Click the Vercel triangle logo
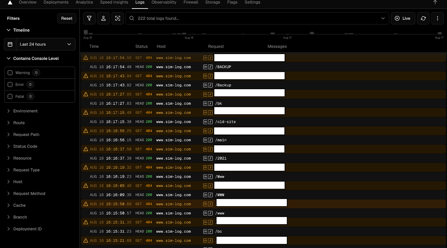The image size is (447, 248). pyautogui.click(x=10, y=3)
